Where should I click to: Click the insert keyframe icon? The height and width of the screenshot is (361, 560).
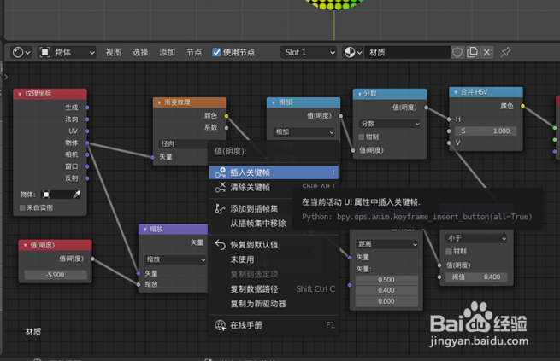pyautogui.click(x=221, y=172)
